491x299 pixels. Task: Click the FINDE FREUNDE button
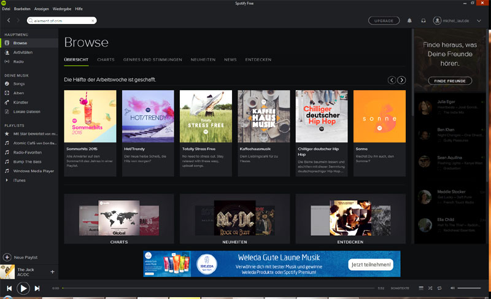tap(450, 81)
